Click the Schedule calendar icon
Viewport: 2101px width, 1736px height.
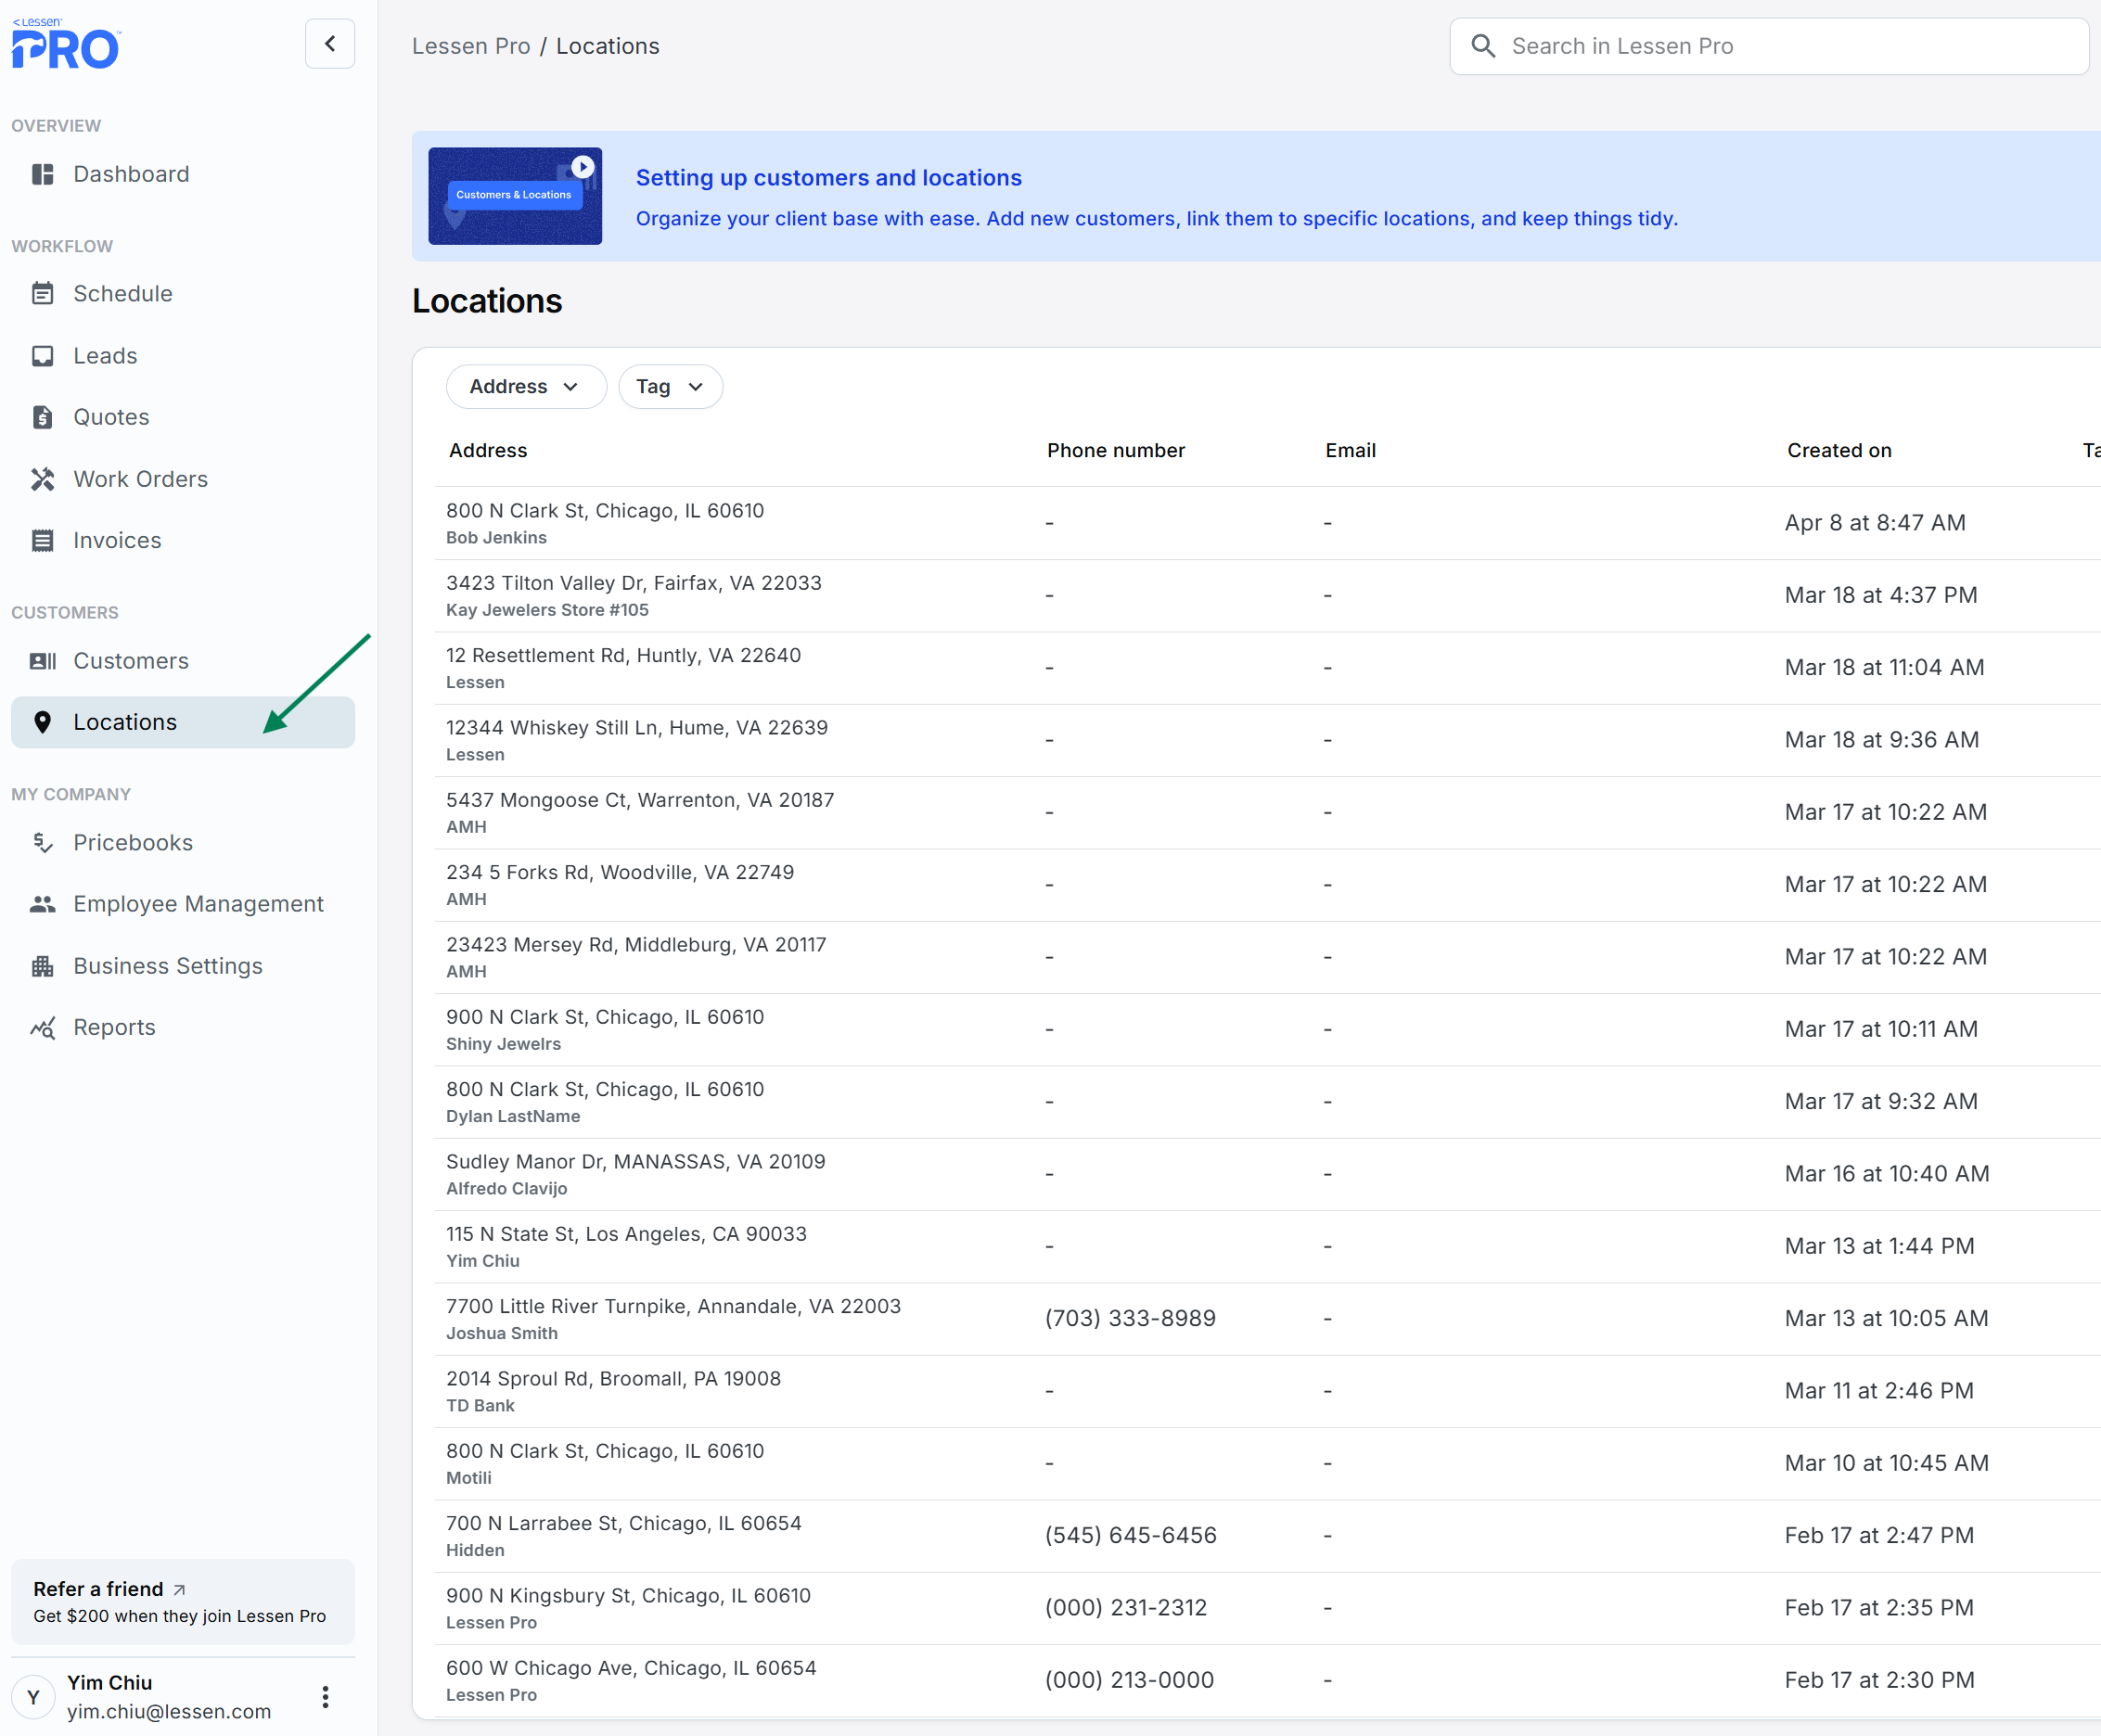pyautogui.click(x=42, y=294)
